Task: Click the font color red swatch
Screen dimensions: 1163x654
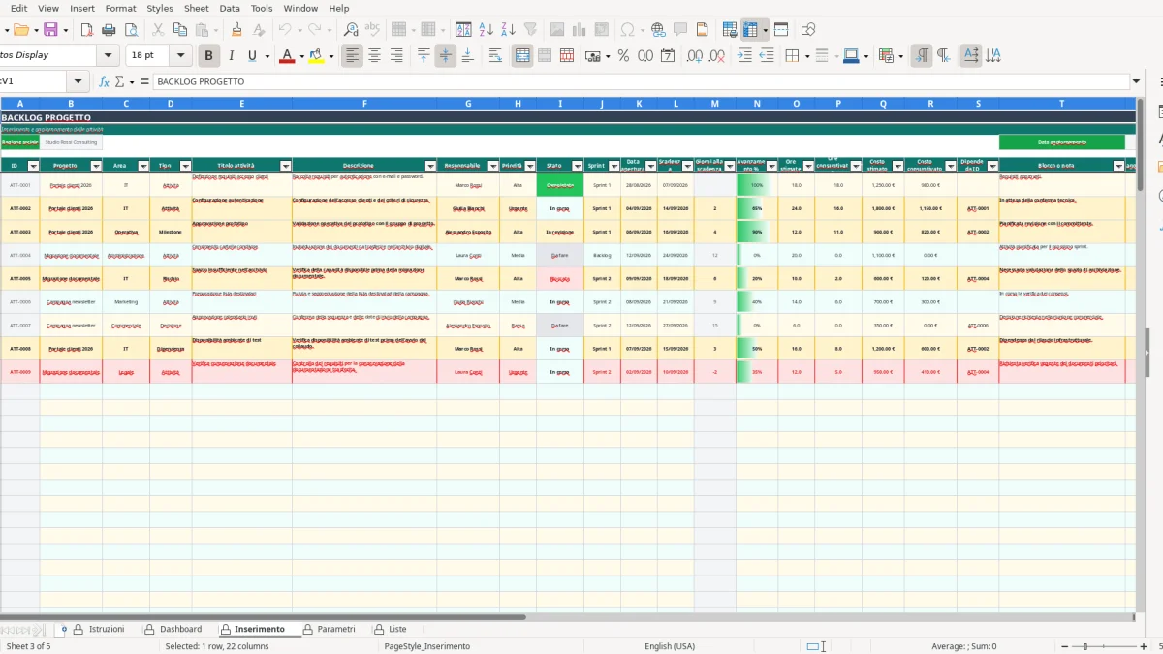Action: coord(287,56)
